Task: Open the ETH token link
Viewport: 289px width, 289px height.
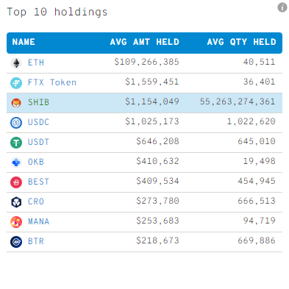Action: click(x=36, y=63)
